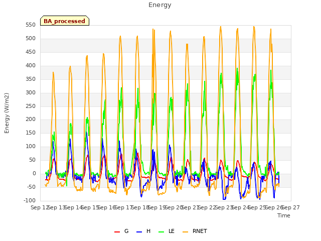The image size is (321, 241).
Task: Click the Energy chart title
Action: tap(160, 5)
